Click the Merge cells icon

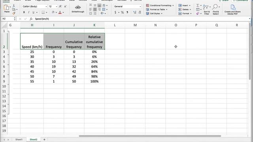[104, 9]
